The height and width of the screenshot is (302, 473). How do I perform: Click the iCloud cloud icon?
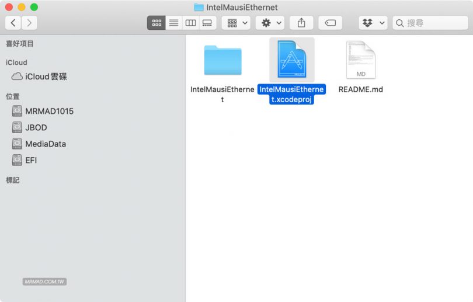[x=17, y=77]
